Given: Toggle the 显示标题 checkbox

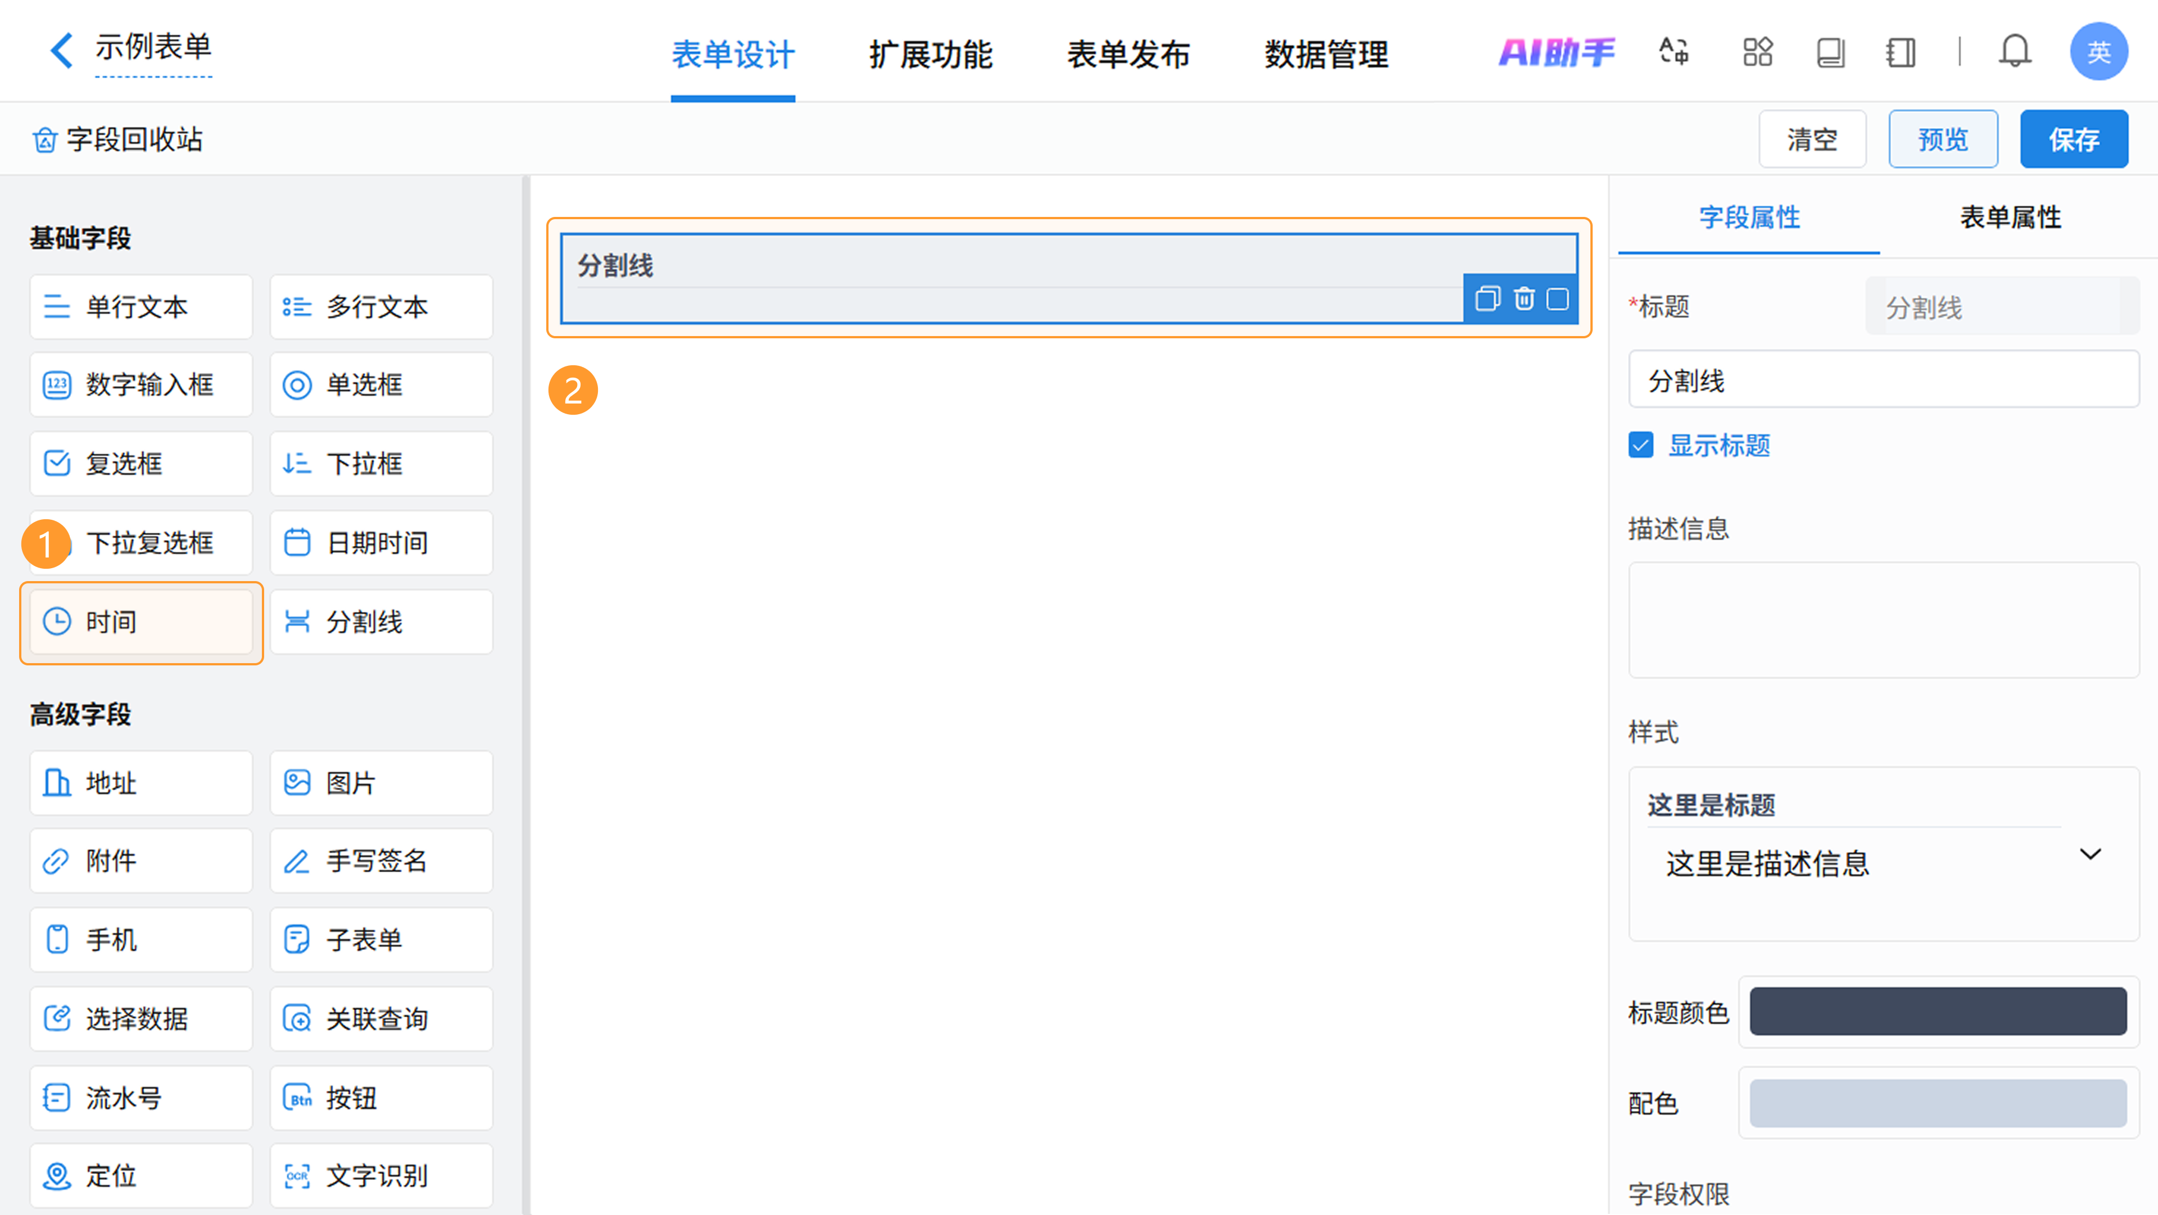Looking at the screenshot, I should (x=1641, y=445).
